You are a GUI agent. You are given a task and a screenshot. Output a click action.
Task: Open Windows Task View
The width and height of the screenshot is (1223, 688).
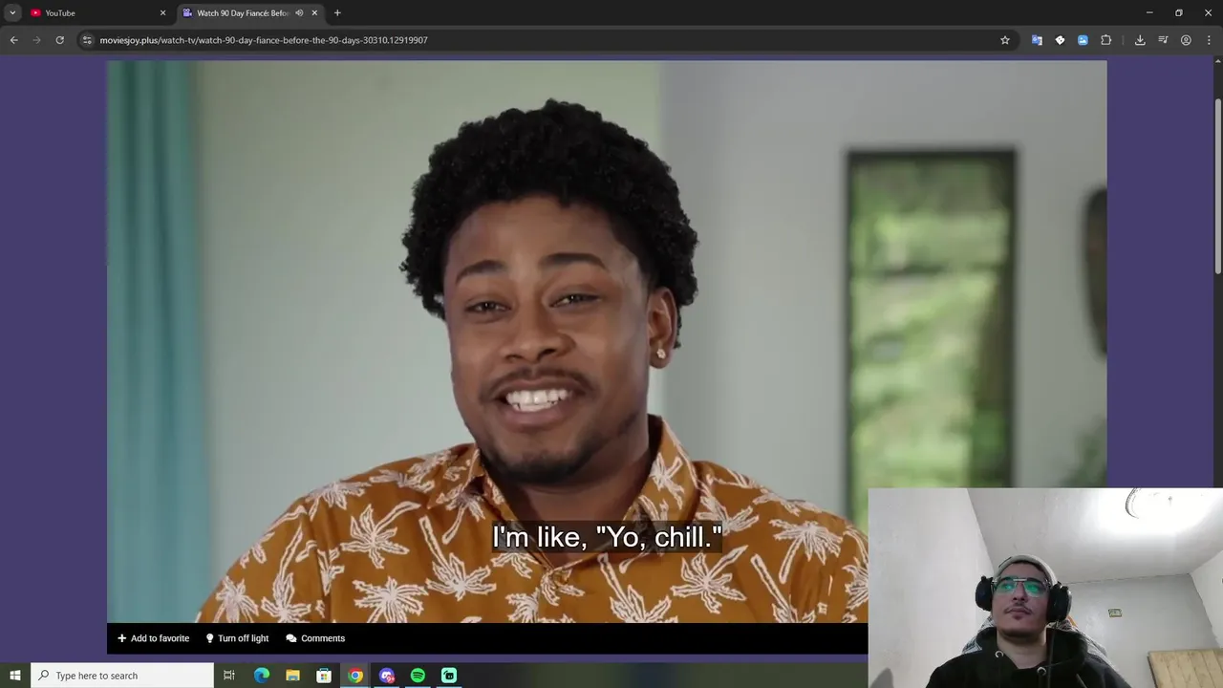229,676
